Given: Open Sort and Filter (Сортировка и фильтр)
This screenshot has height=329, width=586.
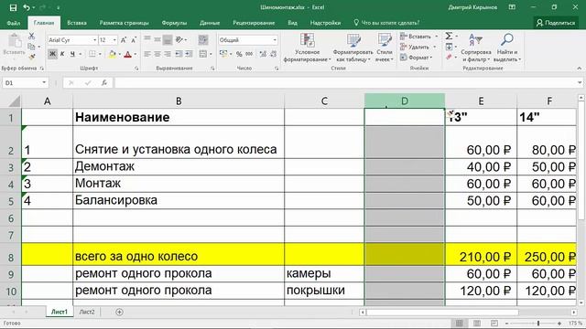Looking at the screenshot, I should pyautogui.click(x=476, y=48).
